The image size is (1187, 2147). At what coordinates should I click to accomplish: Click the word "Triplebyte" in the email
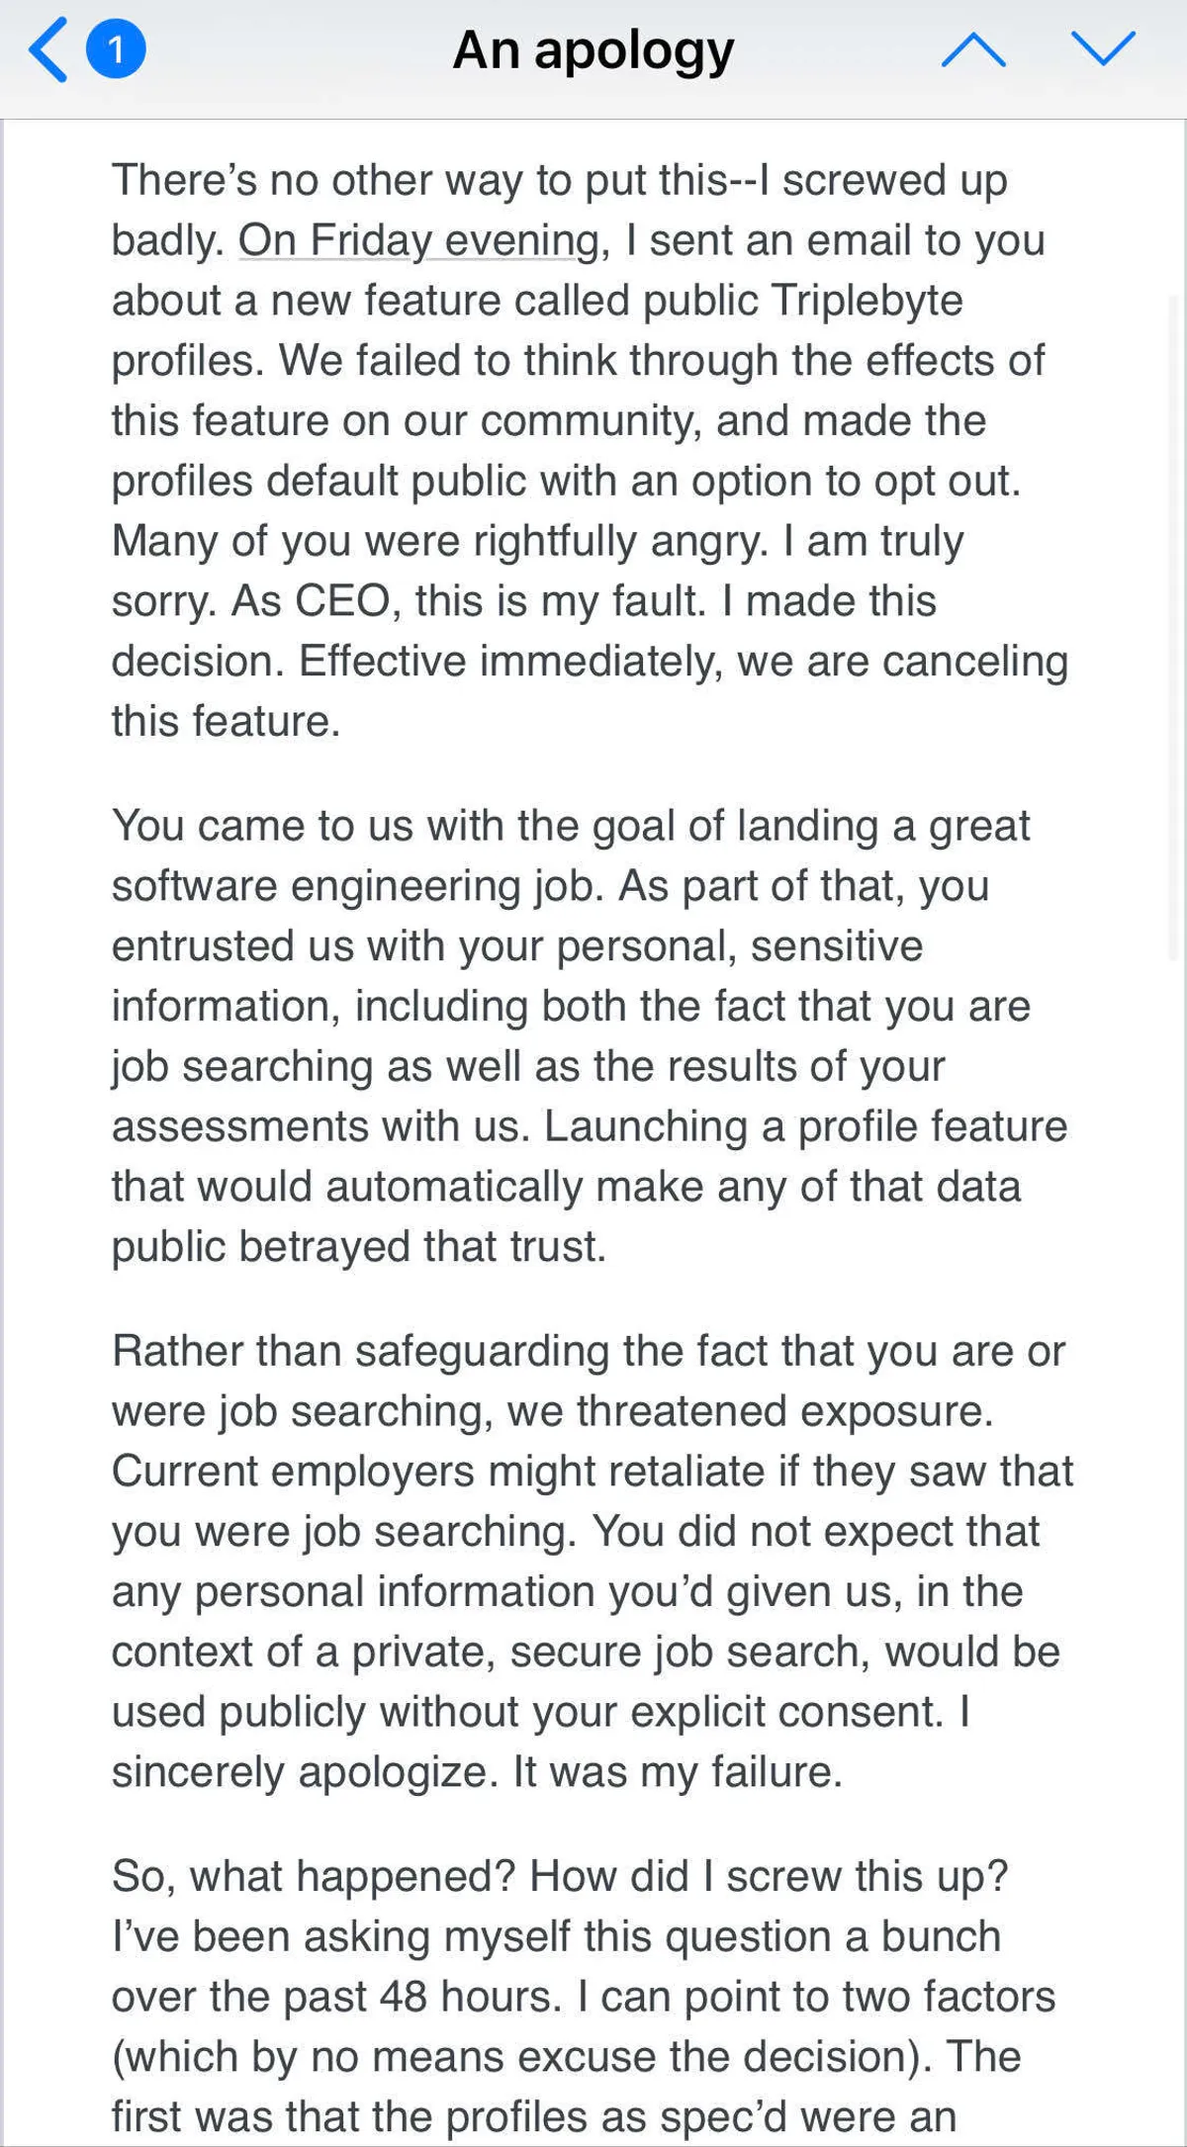coord(867,301)
